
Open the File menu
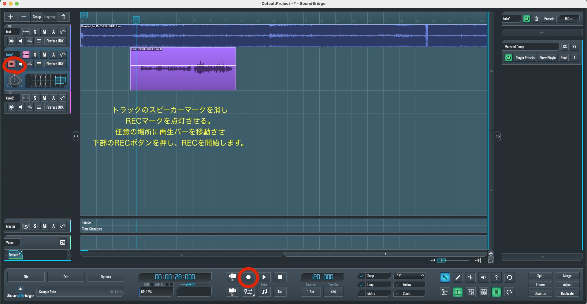[26, 277]
